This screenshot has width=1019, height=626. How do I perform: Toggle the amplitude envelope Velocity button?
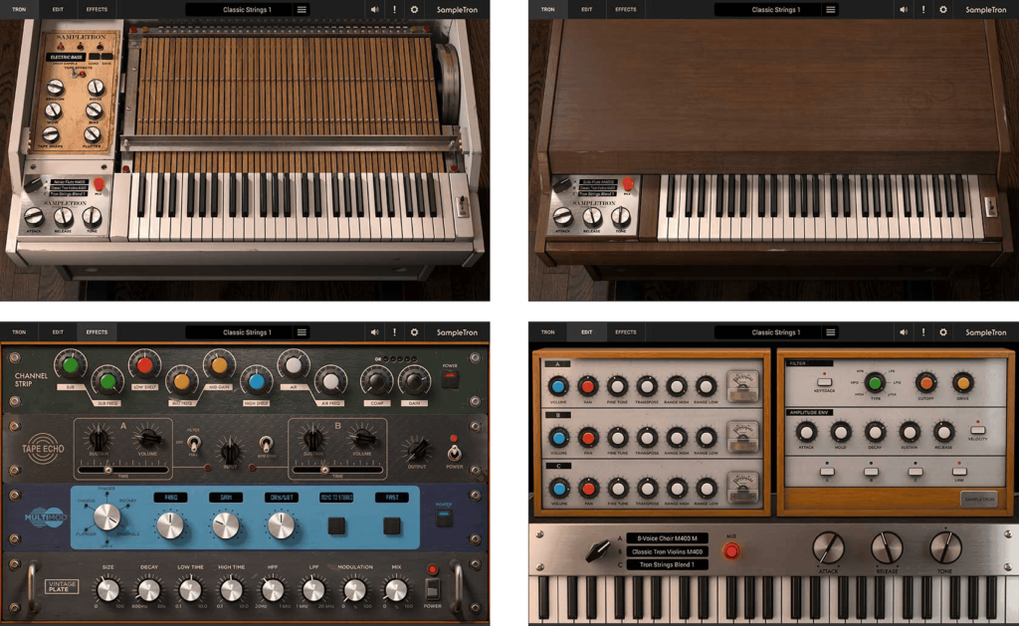click(977, 430)
